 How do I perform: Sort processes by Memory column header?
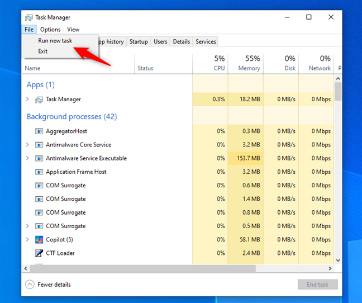point(245,63)
